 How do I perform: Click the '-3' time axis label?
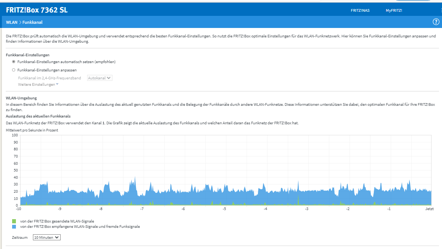pos(307,209)
